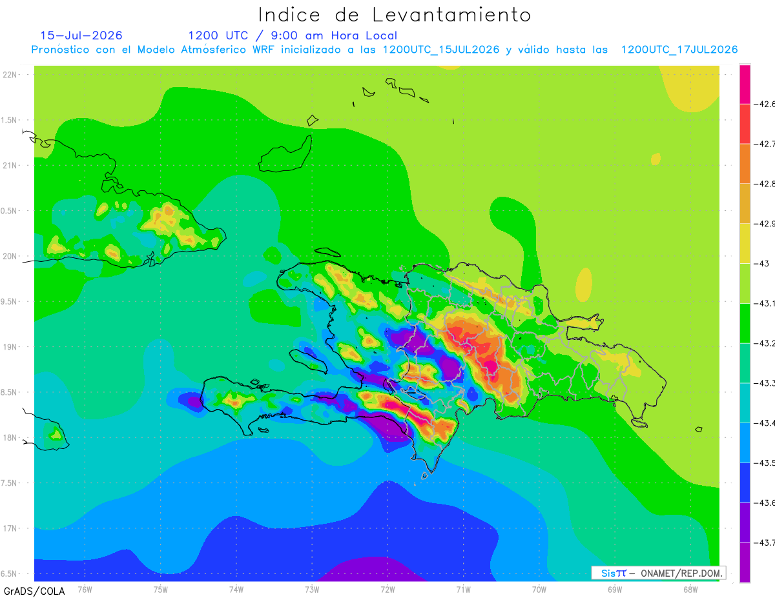The width and height of the screenshot is (775, 598).
Task: Click the purple swatch at the colorbar bottom
Action: tap(745, 562)
